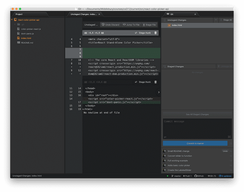Discard first hunk with trash icon
This screenshot has height=192, width=244.
tap(155, 33)
